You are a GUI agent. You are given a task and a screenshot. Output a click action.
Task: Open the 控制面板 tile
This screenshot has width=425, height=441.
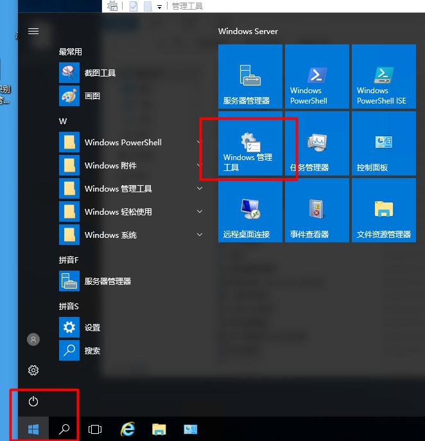(x=384, y=143)
